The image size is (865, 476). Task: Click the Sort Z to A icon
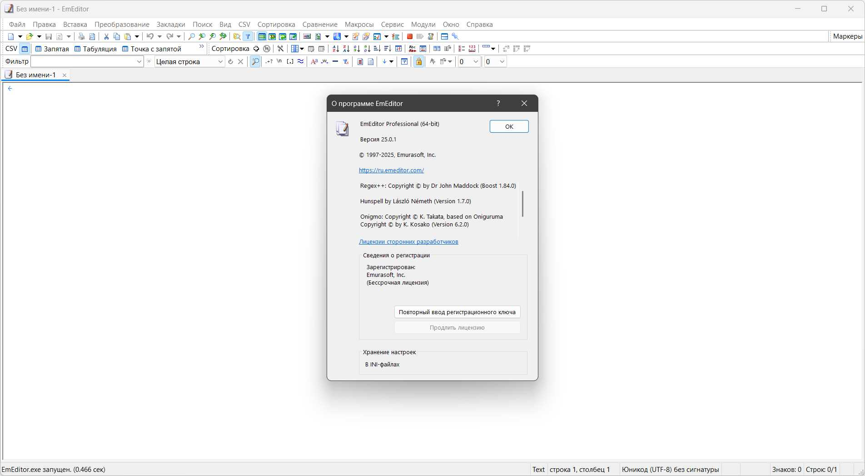(346, 49)
